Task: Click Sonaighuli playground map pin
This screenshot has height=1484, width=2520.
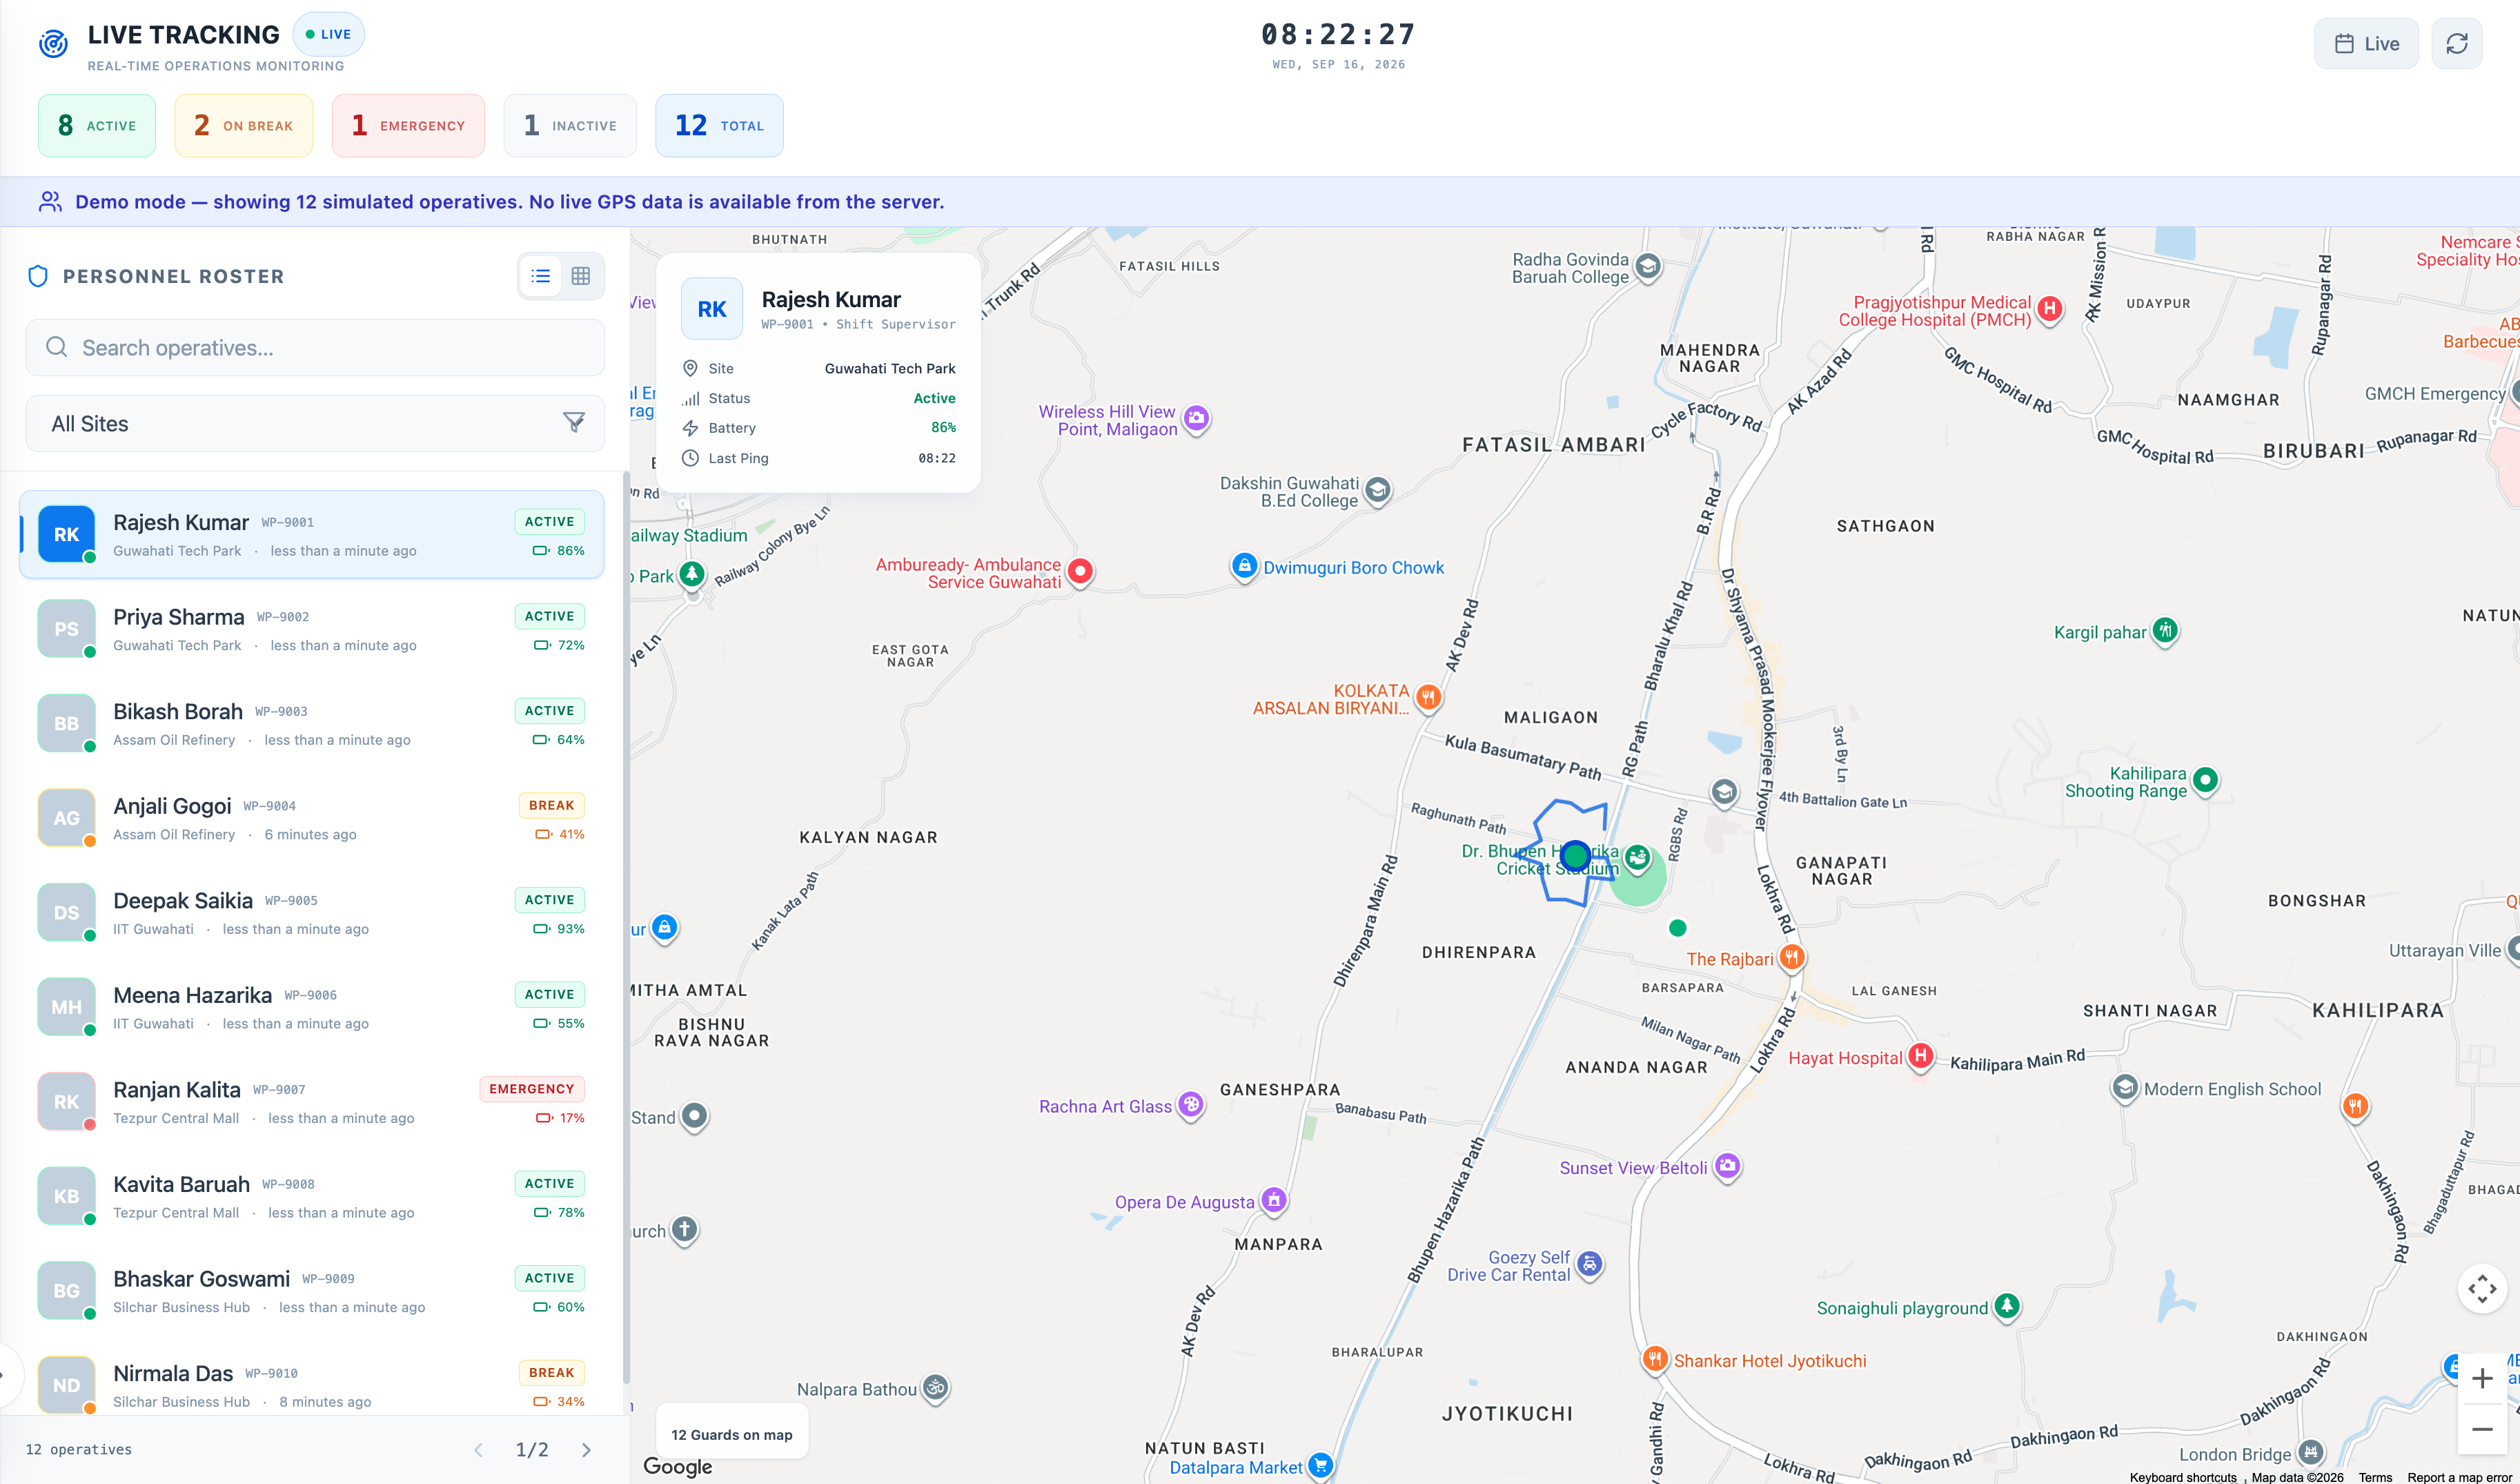Action: (2006, 1307)
